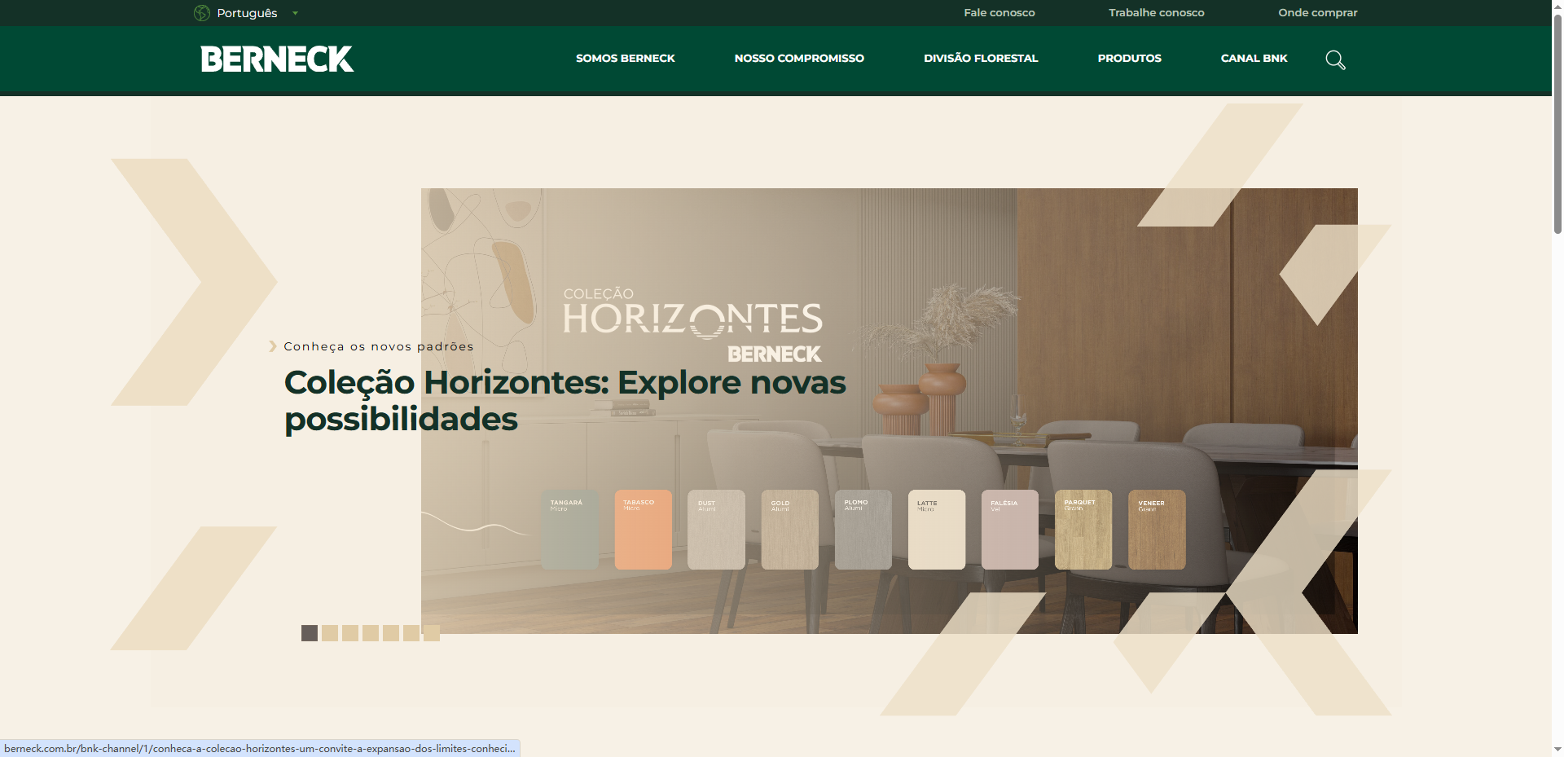1564x757 pixels.
Task: Expand the Produtos menu
Action: [1129, 59]
